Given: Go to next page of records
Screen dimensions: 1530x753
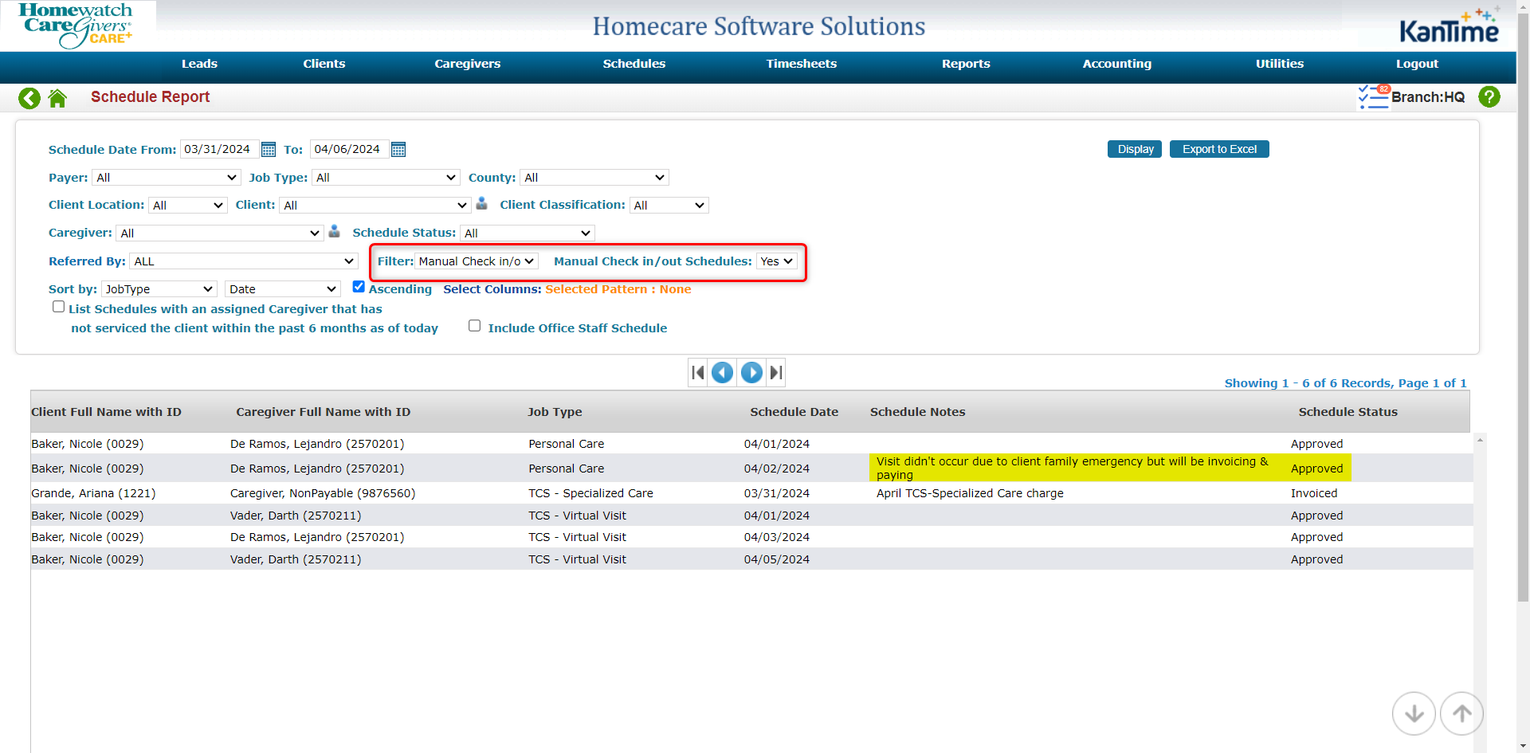Looking at the screenshot, I should pyautogui.click(x=751, y=372).
